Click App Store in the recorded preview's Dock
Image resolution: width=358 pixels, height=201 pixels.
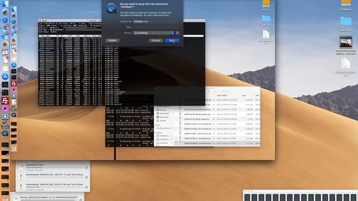point(13,65)
